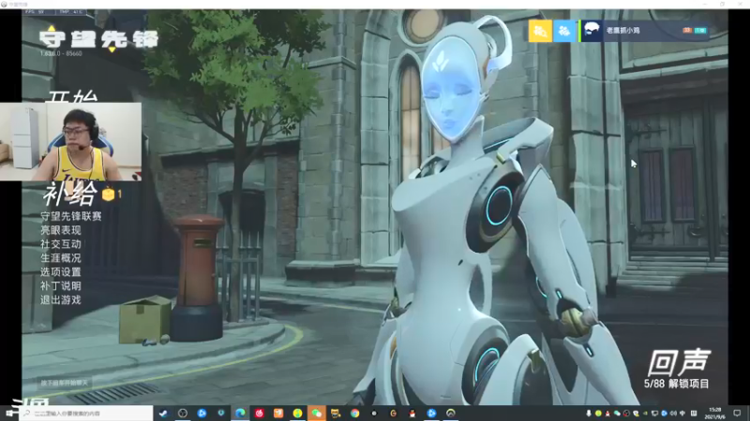The width and height of the screenshot is (750, 421).
Task: Open profile of player 老鹰抓小鸡
Action: point(622,30)
